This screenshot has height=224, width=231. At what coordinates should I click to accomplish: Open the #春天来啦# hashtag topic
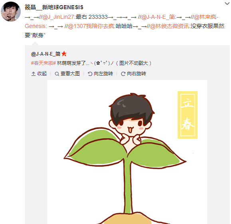coord(43,63)
